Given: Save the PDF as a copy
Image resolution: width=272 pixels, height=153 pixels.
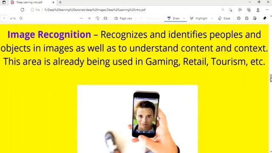Looking at the screenshot, I should 255,18.
